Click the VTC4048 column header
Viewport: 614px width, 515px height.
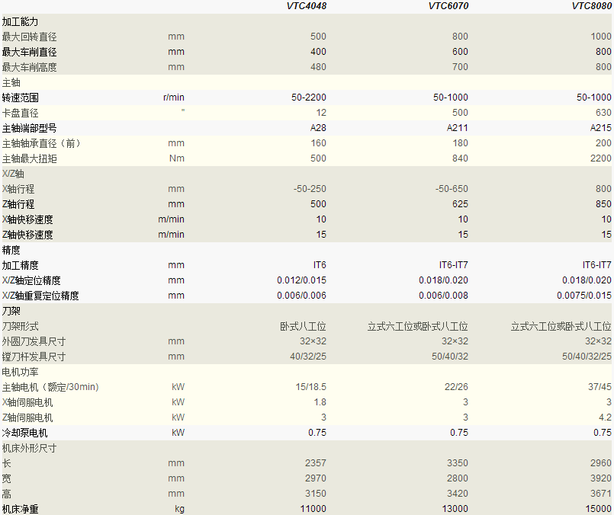pyautogui.click(x=306, y=6)
